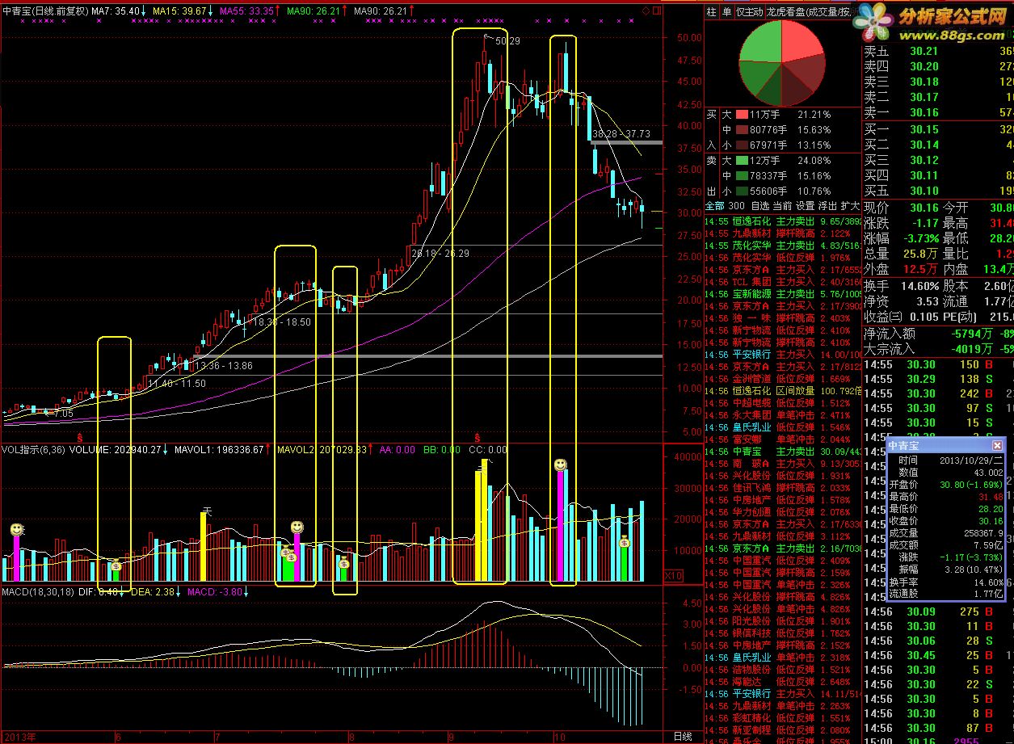Click the 振幅 3.28(10.47%) popup row
Image resolution: width=1014 pixels, height=744 pixels.
946,569
